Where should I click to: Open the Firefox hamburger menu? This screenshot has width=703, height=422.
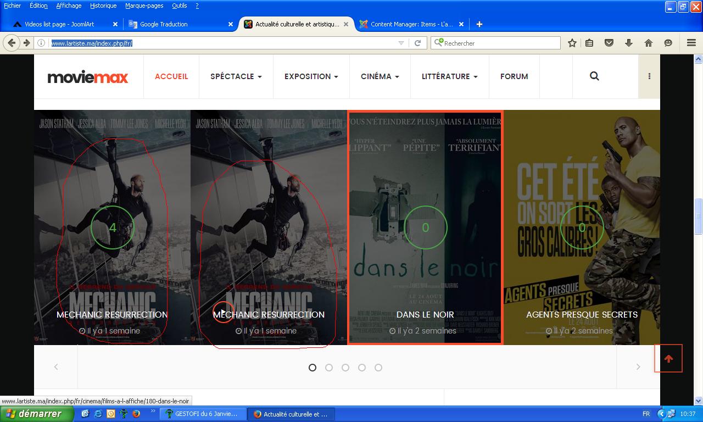click(x=691, y=43)
